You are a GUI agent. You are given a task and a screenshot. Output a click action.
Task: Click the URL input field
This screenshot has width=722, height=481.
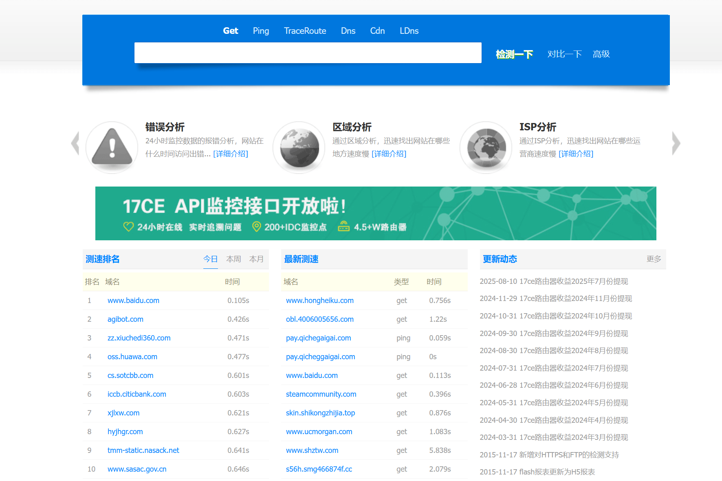[308, 53]
